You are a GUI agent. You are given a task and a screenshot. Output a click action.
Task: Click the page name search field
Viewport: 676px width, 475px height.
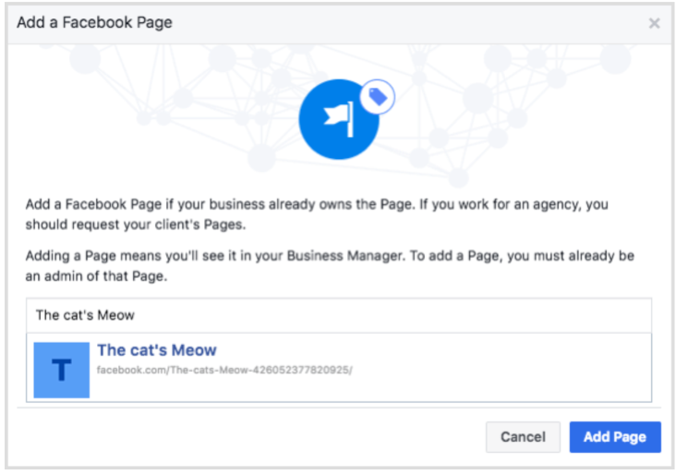pyautogui.click(x=339, y=315)
